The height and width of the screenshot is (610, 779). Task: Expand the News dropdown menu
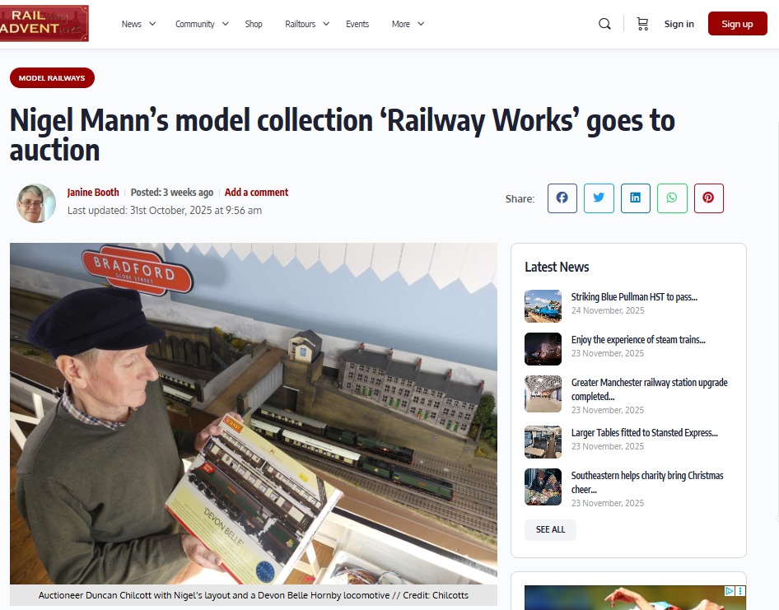[138, 24]
